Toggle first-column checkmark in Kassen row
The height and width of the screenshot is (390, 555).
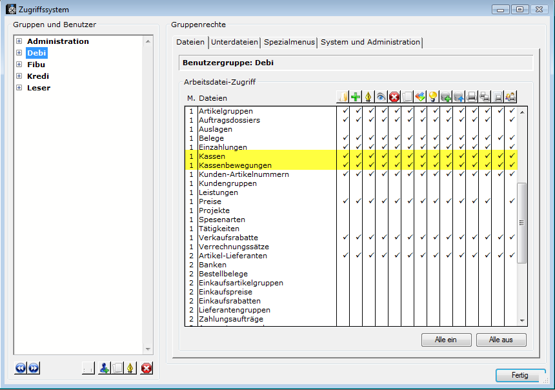click(345, 156)
